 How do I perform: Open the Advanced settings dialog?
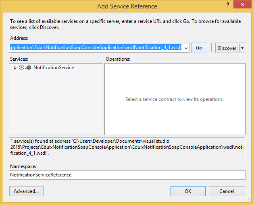(26, 191)
